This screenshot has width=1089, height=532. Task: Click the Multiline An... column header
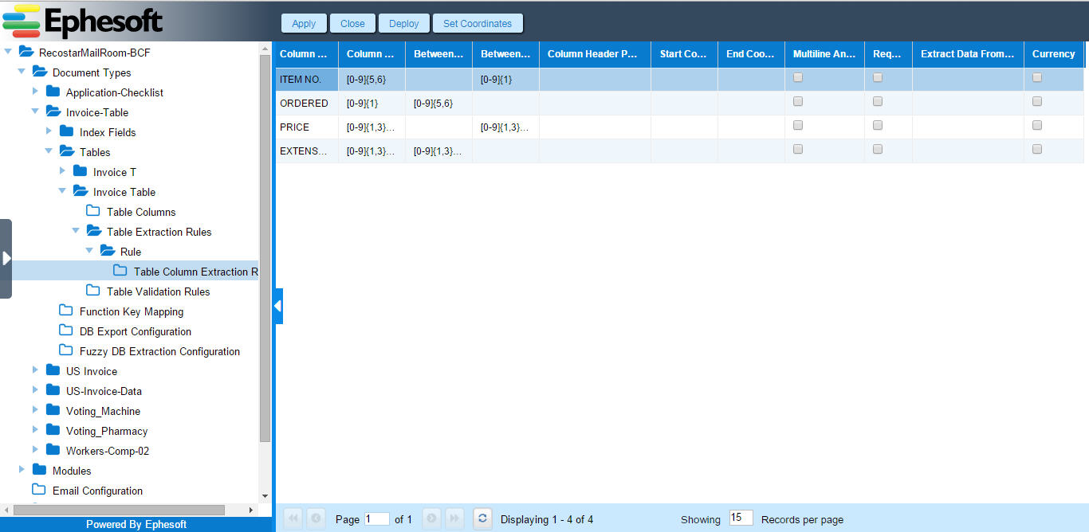coord(824,54)
